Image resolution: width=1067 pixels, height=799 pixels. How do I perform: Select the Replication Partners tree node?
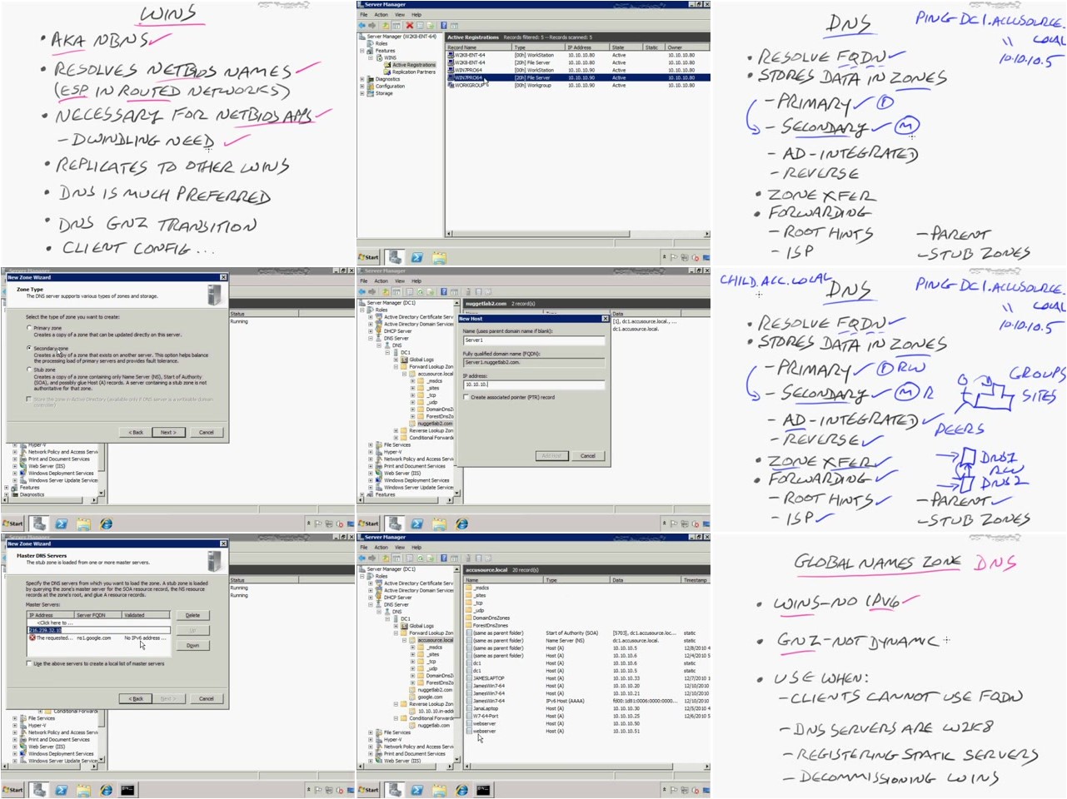(x=414, y=72)
